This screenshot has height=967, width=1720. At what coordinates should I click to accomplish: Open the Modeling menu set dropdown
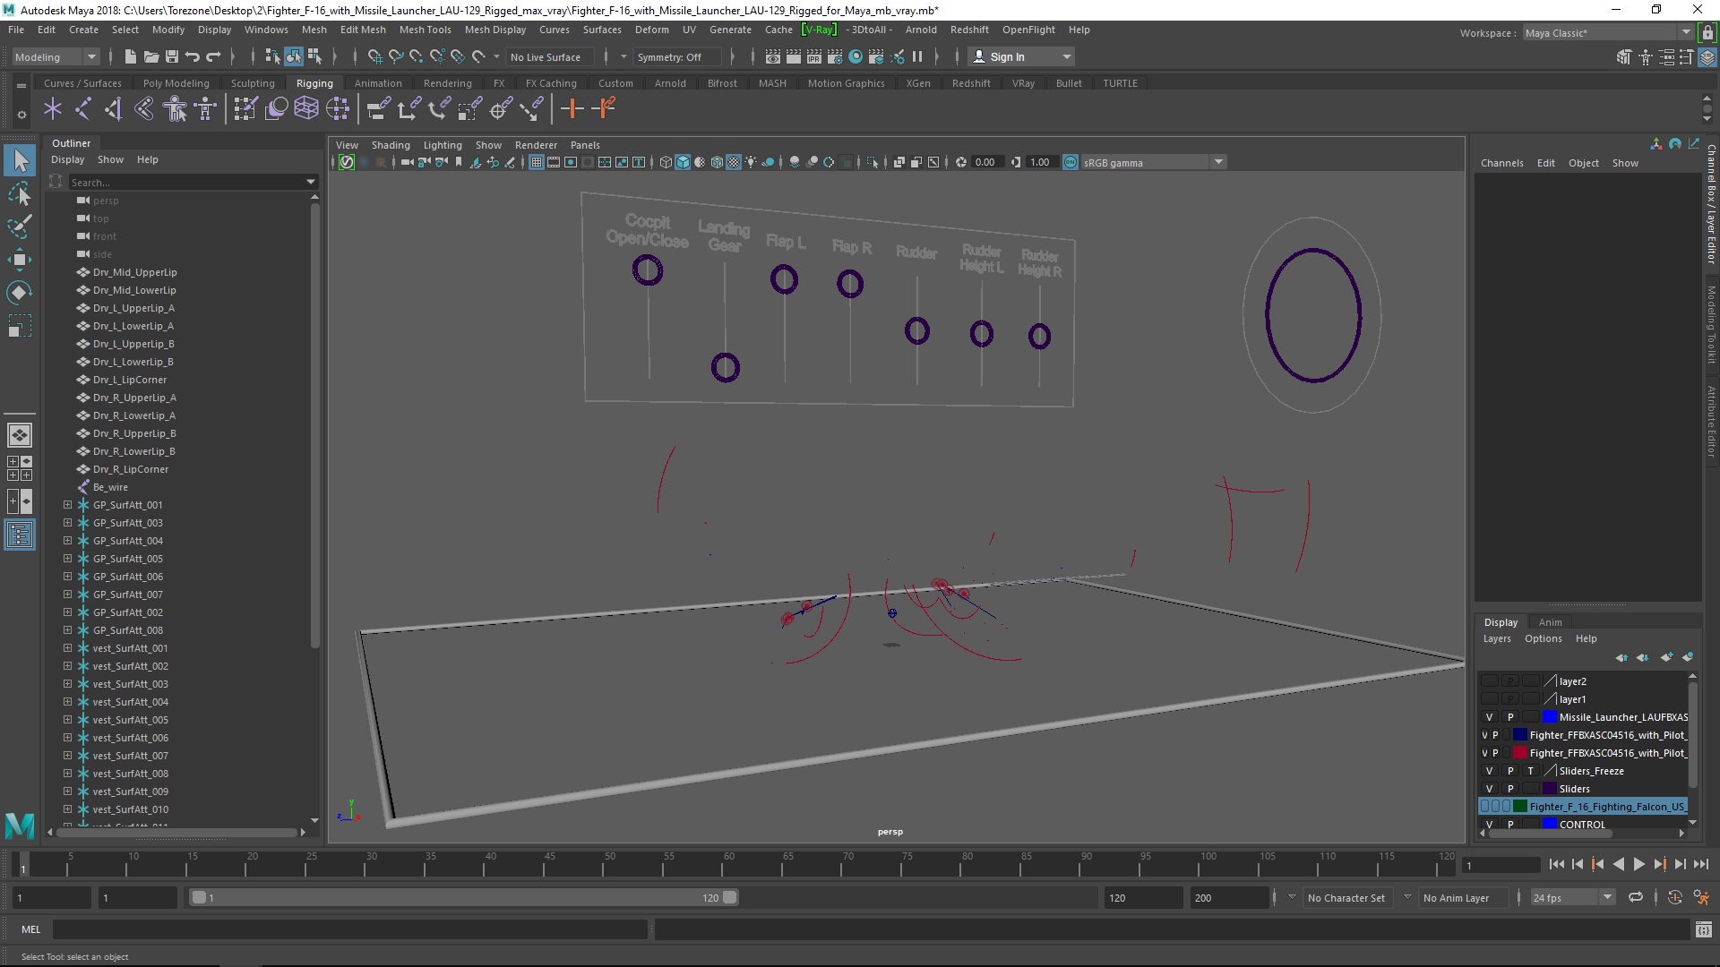56,56
